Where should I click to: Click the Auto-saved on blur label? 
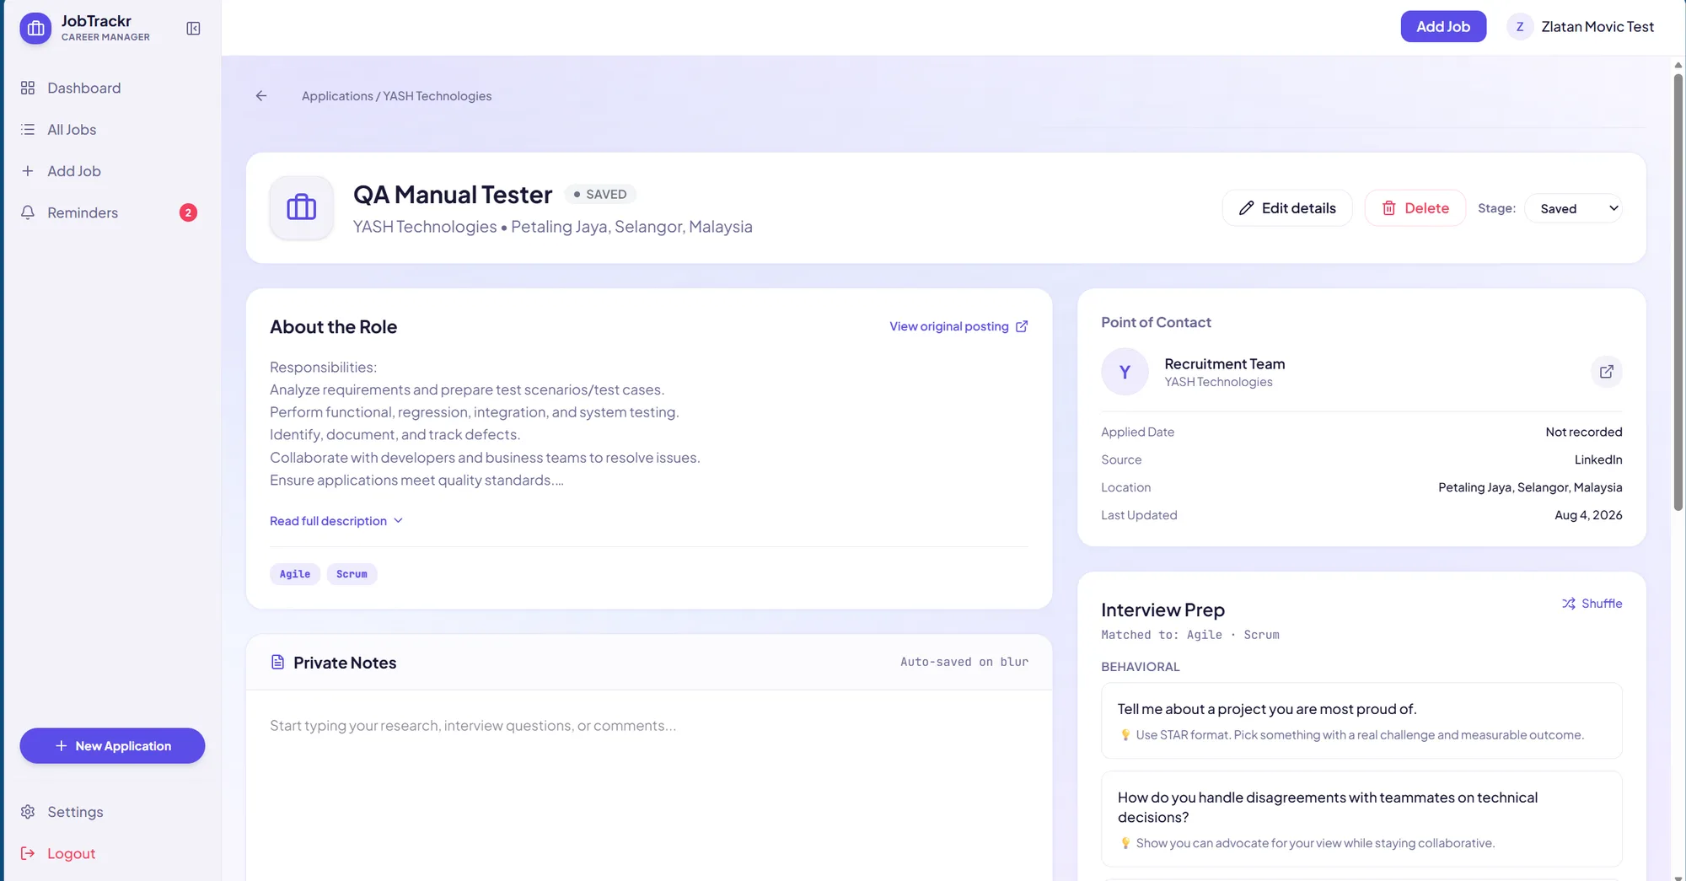coord(964,663)
